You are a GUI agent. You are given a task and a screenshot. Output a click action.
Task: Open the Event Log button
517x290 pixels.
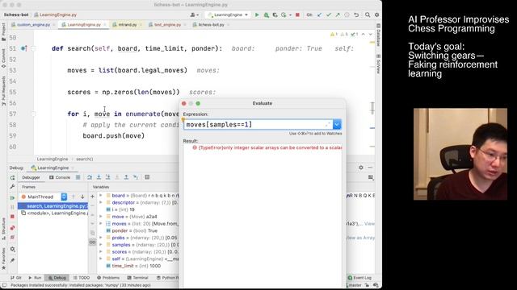pyautogui.click(x=359, y=278)
